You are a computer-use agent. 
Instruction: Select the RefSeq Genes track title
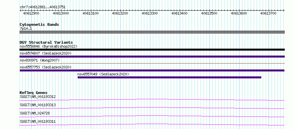34,93
